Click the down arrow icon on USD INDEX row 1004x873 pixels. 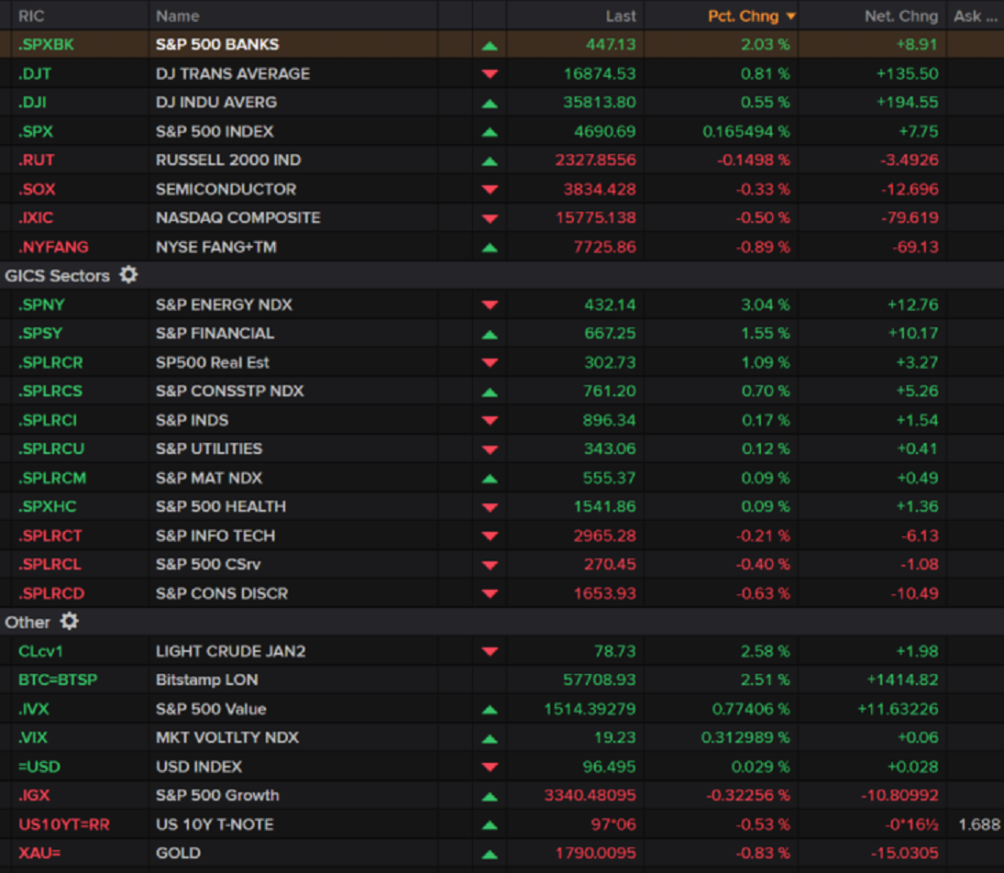[491, 766]
